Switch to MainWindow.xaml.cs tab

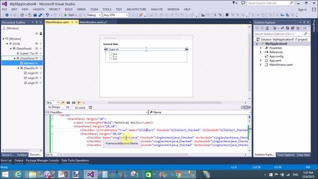[x=93, y=22]
